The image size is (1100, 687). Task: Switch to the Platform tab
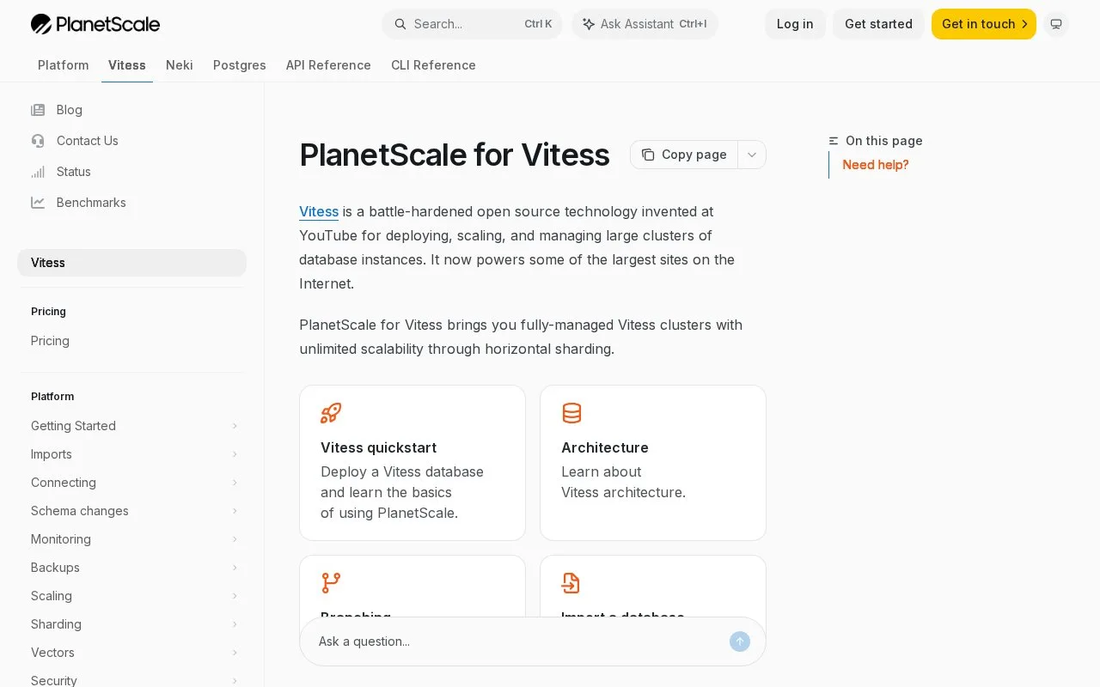point(64,65)
